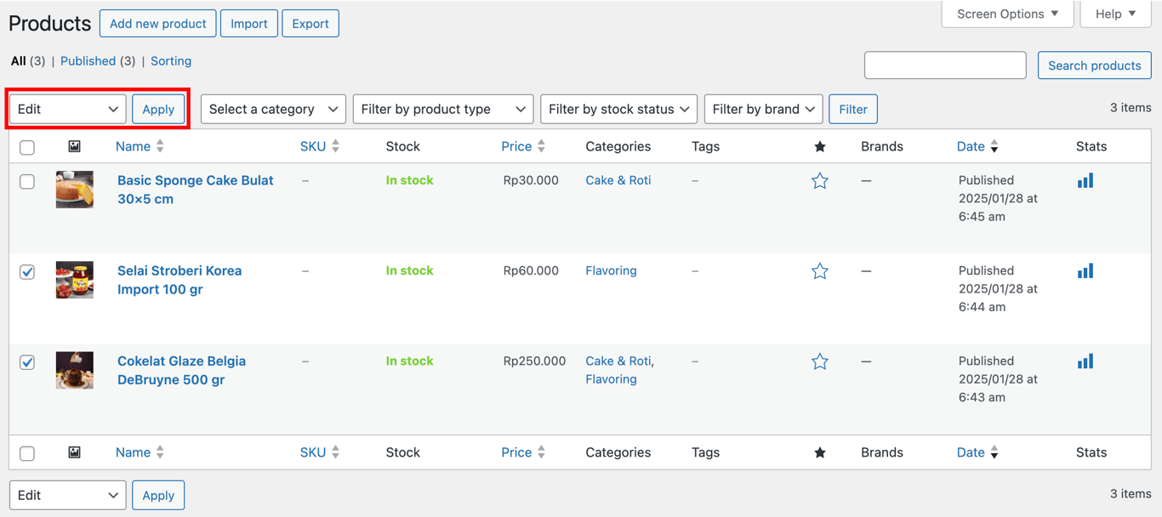Viewport: 1162px width, 517px height.
Task: Select the Basic Sponge Cake checkbox
Action: [x=26, y=182]
